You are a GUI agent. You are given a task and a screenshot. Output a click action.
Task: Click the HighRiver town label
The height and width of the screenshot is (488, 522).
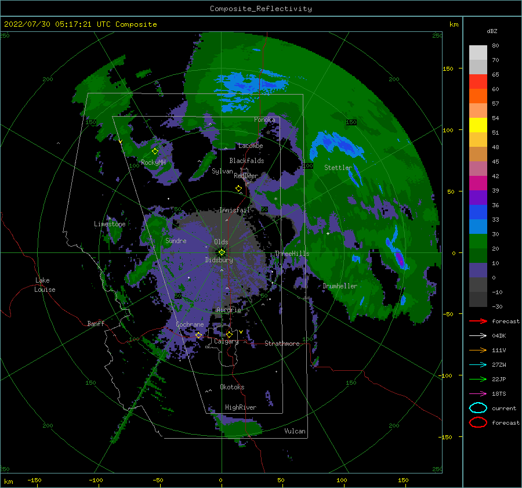coord(241,407)
